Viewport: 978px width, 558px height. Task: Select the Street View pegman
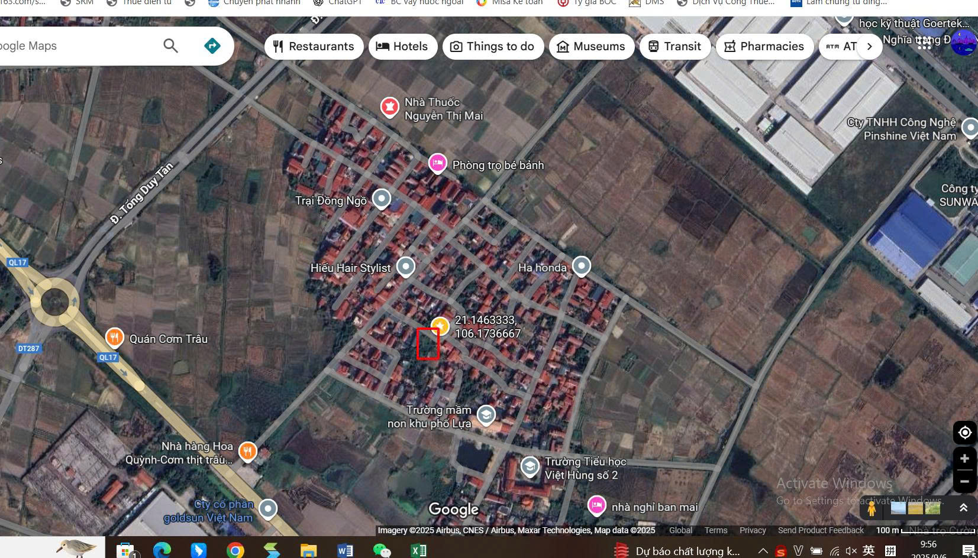[x=872, y=508]
